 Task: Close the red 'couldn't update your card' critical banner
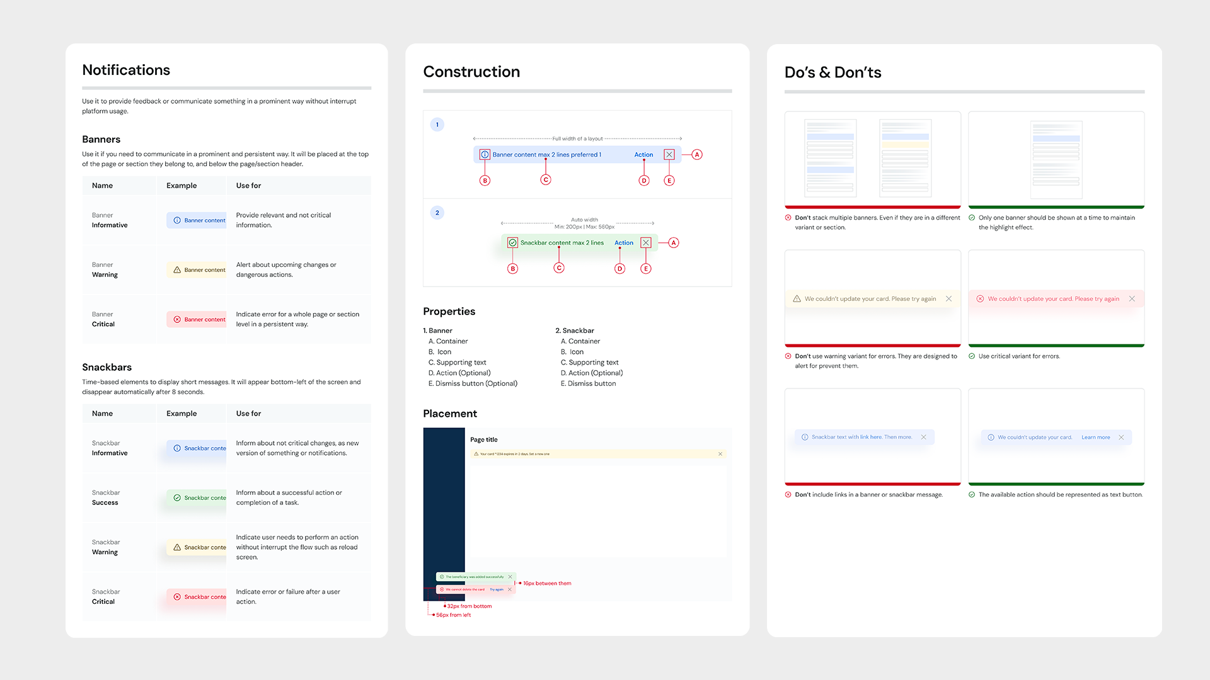pyautogui.click(x=1132, y=298)
